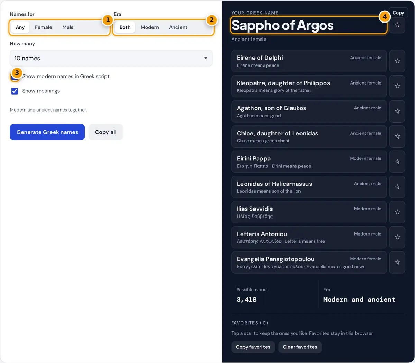Select the Chloe, daughter of Leonidas card
Screen dimensions: 415x363
click(309, 136)
